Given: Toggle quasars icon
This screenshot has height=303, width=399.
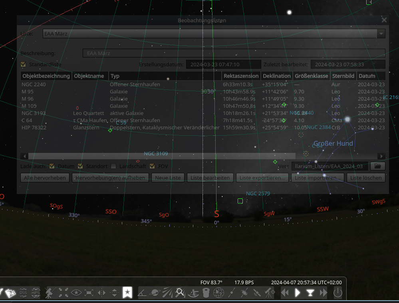Looking at the screenshot, I should [x=244, y=293].
